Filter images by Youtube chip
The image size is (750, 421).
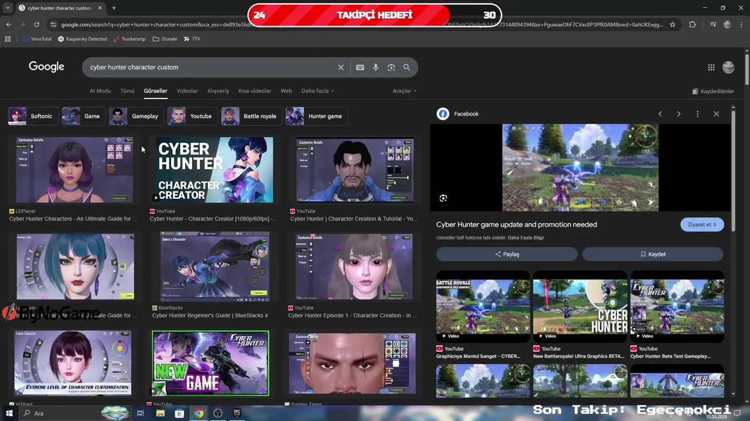coord(192,116)
